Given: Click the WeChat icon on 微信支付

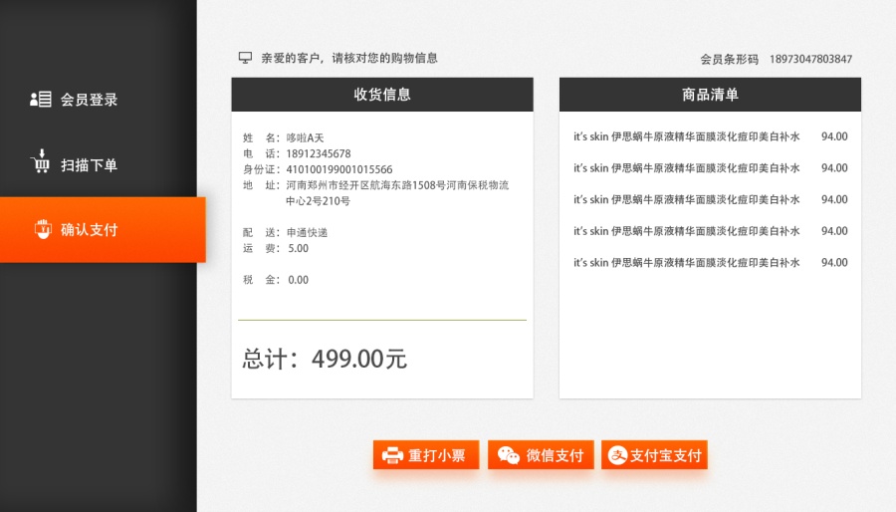Looking at the screenshot, I should click(508, 455).
